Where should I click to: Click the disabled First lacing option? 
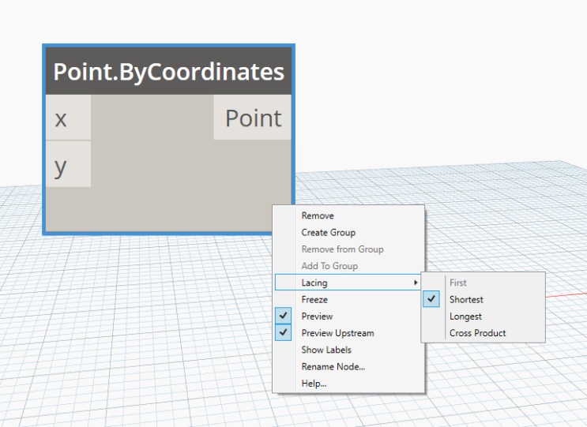(x=458, y=282)
